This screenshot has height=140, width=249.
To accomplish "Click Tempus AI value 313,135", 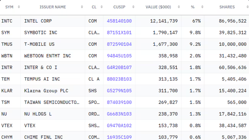I will (x=168, y=79).
